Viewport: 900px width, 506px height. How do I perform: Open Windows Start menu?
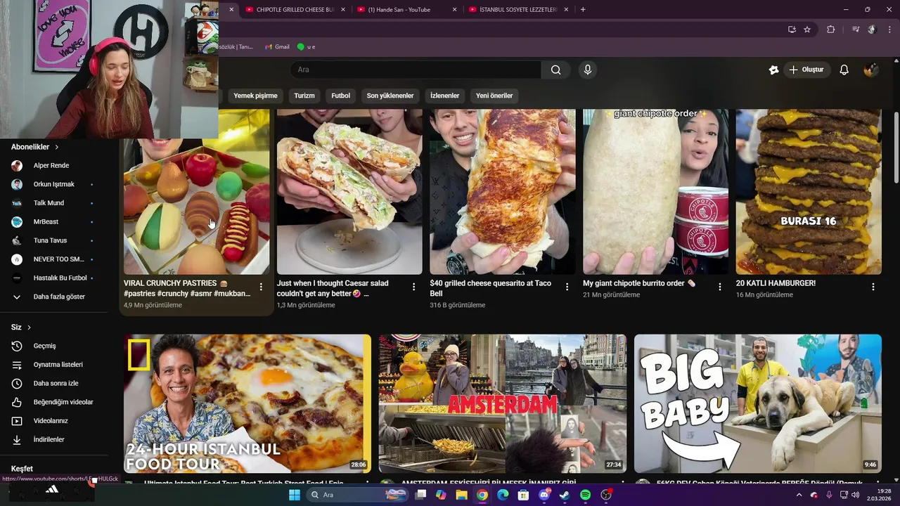(294, 495)
